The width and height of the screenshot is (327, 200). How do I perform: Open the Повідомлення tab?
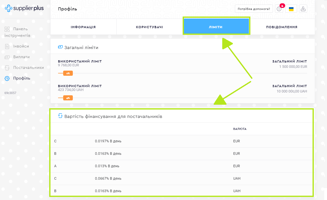pyautogui.click(x=282, y=27)
